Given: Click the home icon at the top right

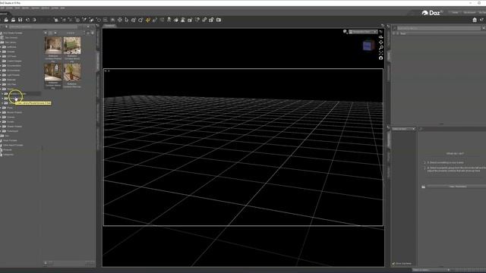Looking at the screenshot, I should click(475, 20).
